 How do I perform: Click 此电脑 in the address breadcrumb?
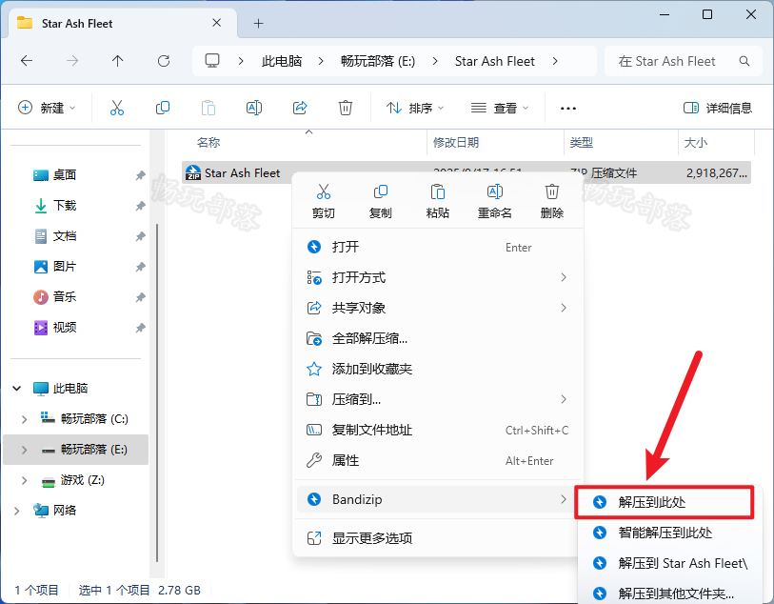(x=282, y=61)
